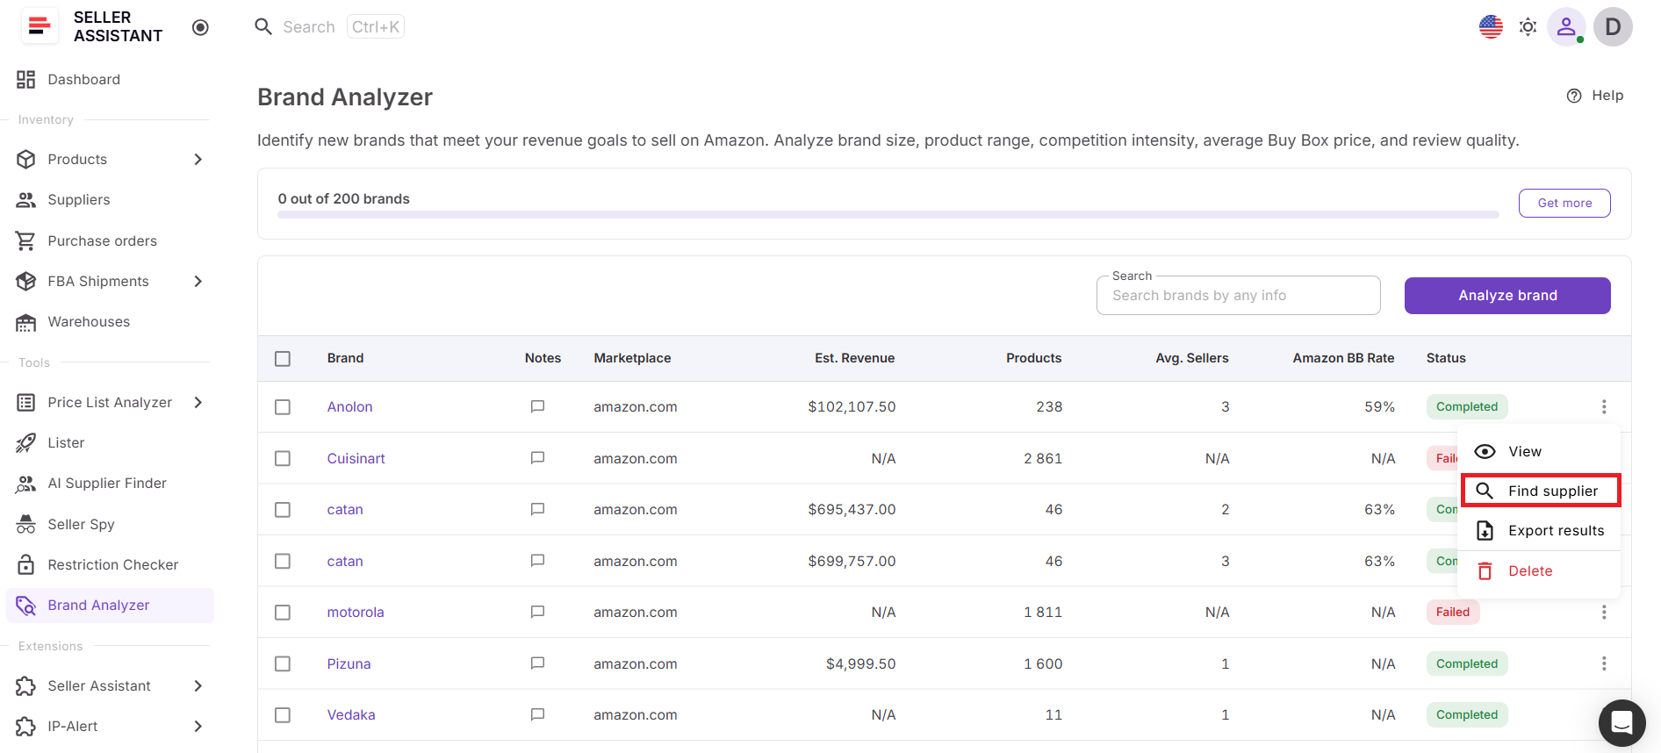1661x753 pixels.
Task: Select Export results menu option
Action: (x=1538, y=530)
